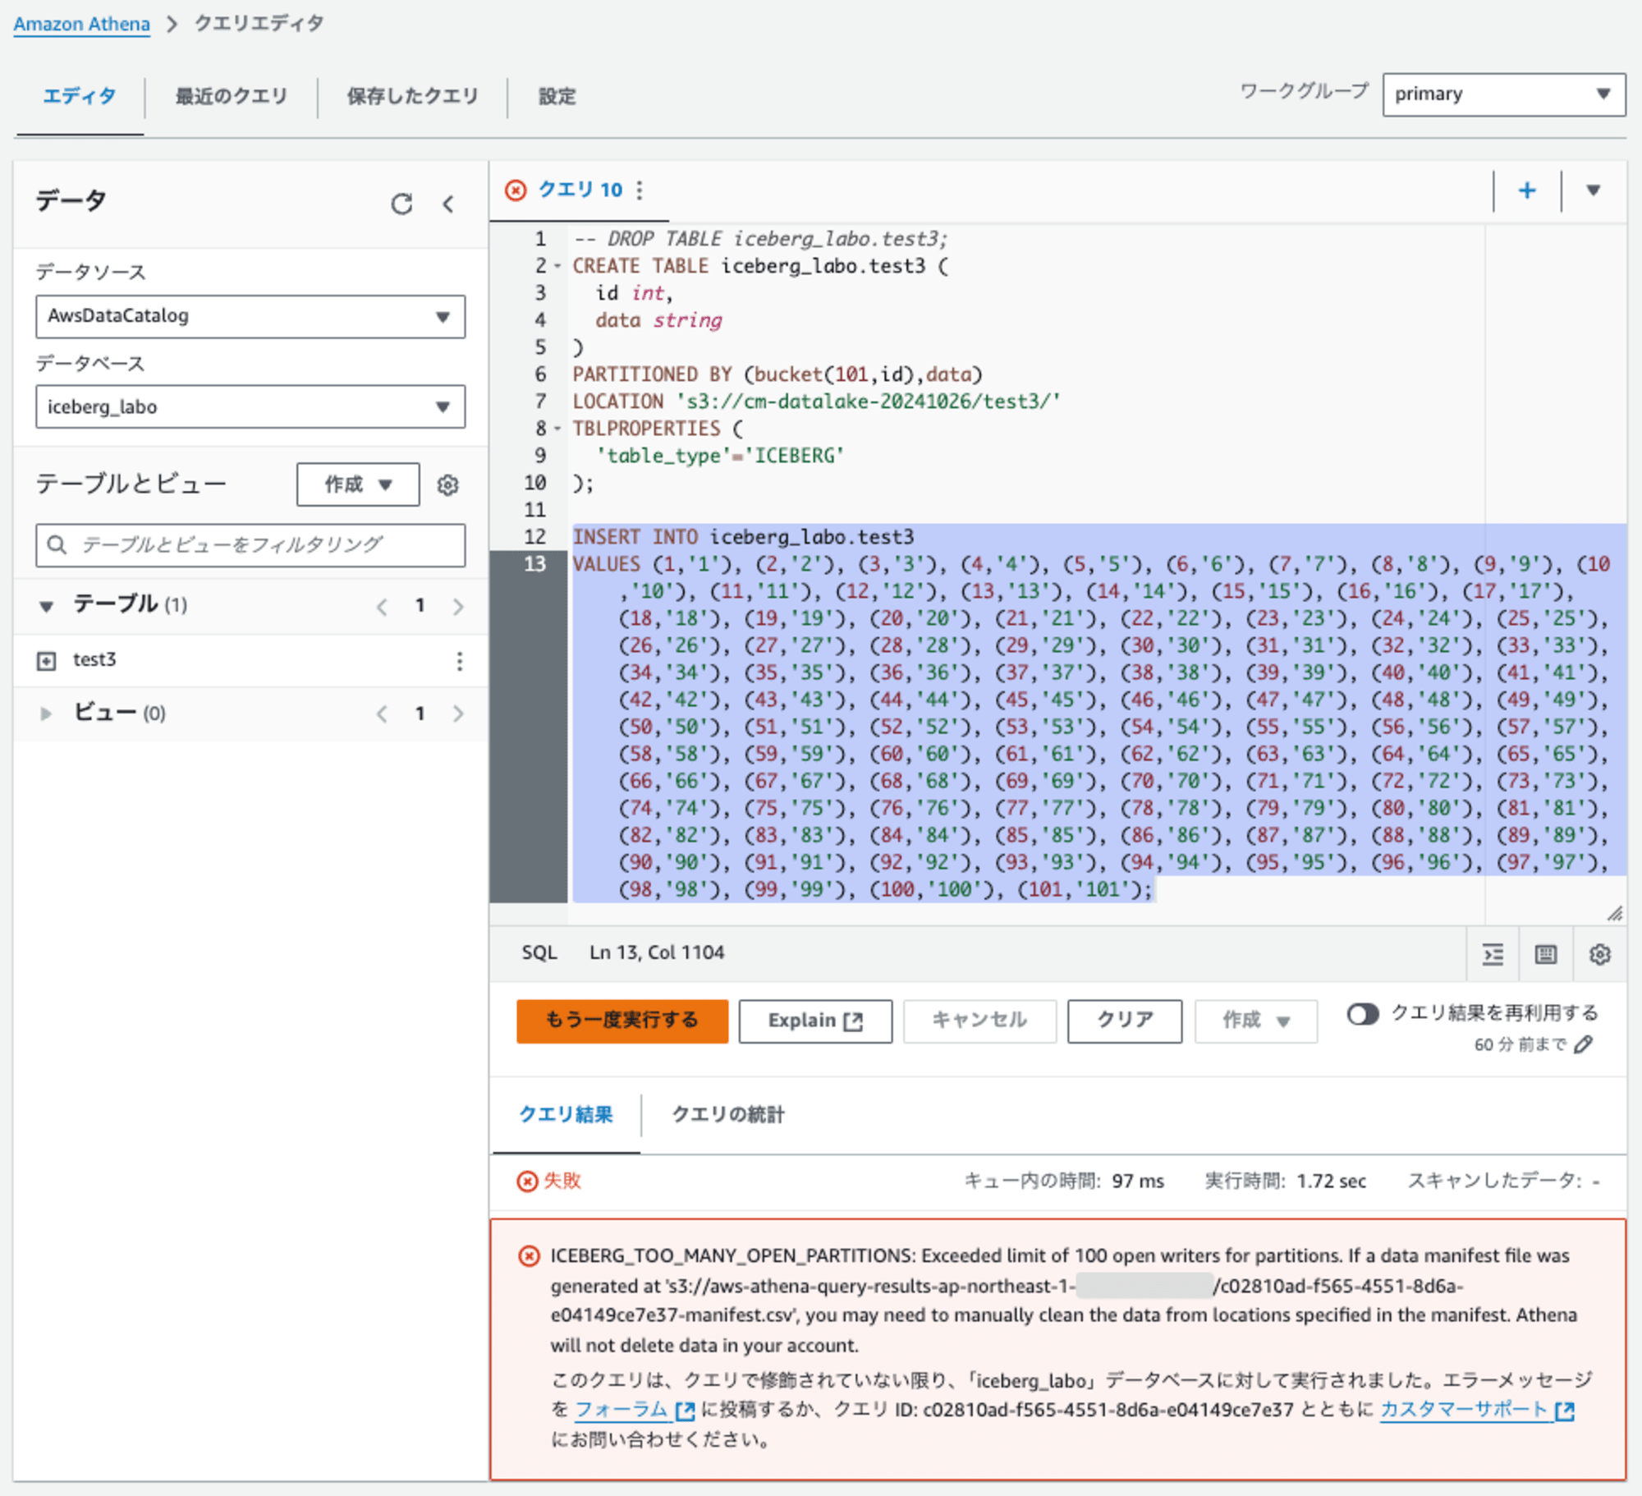The height and width of the screenshot is (1496, 1642).
Task: Open the query tabs dropdown arrow
Action: [x=1594, y=190]
